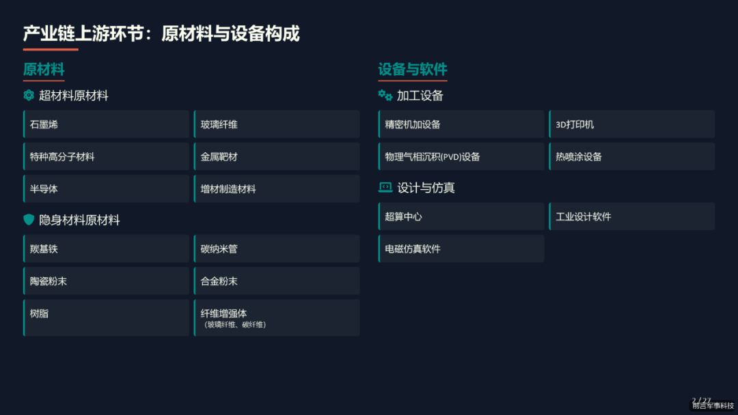Select the 纤维增强体 card

(x=277, y=317)
